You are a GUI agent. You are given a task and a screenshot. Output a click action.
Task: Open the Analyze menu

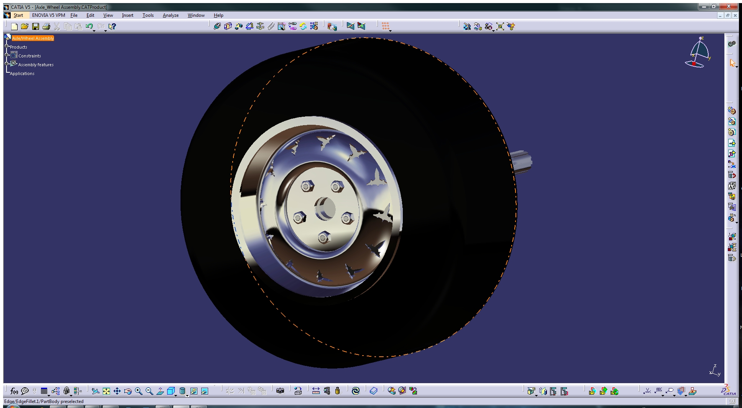click(x=171, y=15)
